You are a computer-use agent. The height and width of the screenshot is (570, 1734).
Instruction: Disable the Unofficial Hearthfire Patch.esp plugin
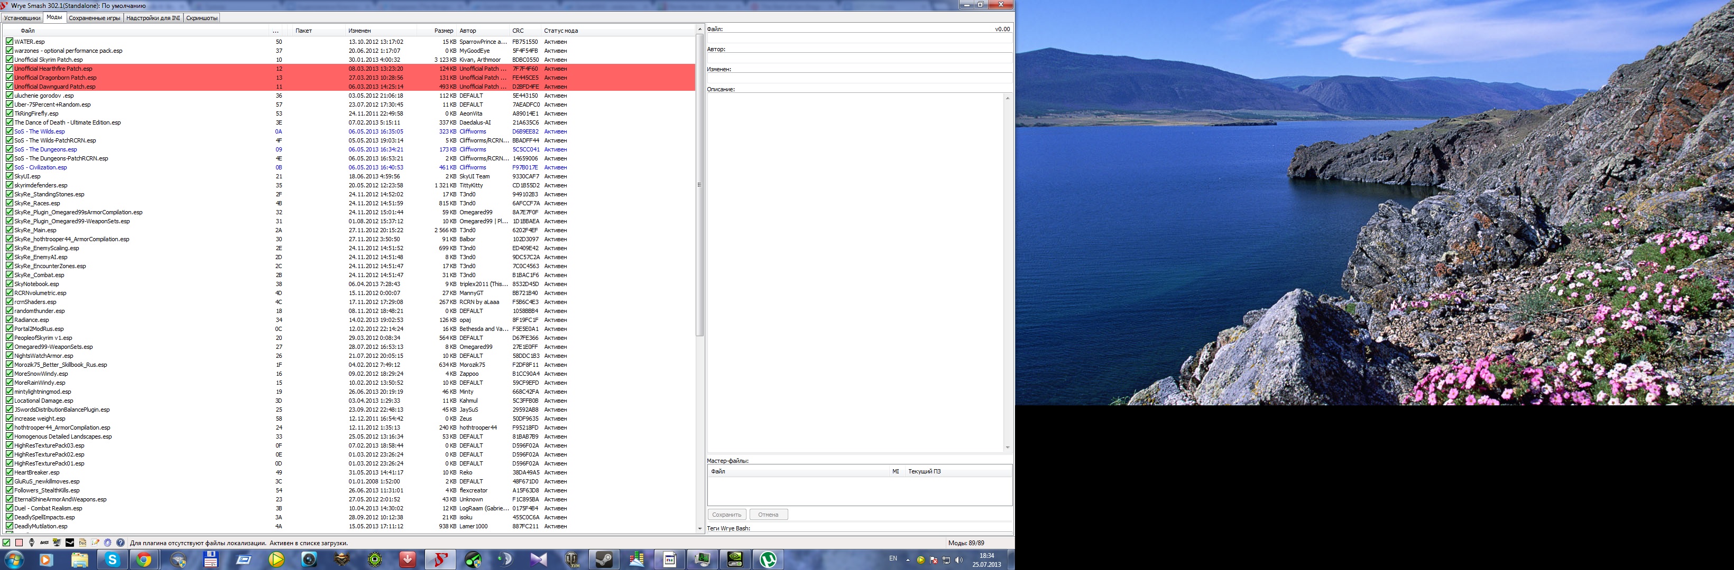(x=10, y=69)
